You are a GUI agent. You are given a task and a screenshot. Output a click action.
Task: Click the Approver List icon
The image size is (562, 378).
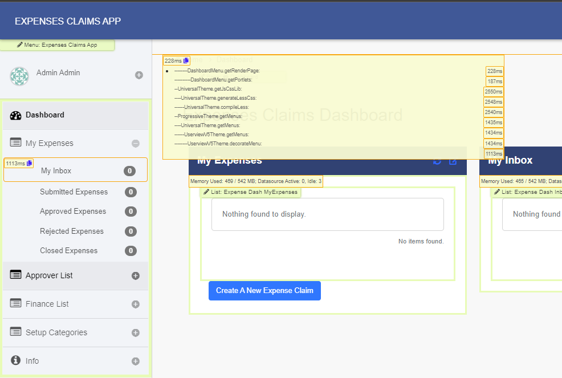coord(15,275)
